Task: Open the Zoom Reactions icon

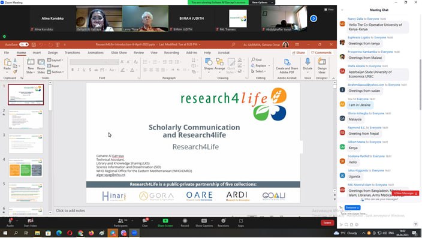Action: click(x=223, y=221)
